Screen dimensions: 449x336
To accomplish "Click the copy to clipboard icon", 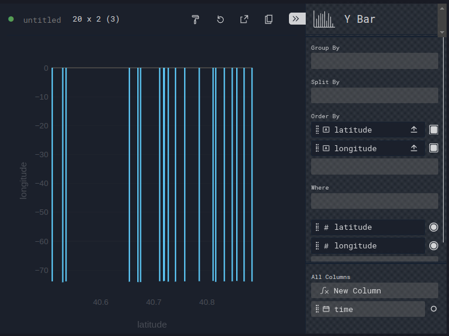I will tap(269, 19).
